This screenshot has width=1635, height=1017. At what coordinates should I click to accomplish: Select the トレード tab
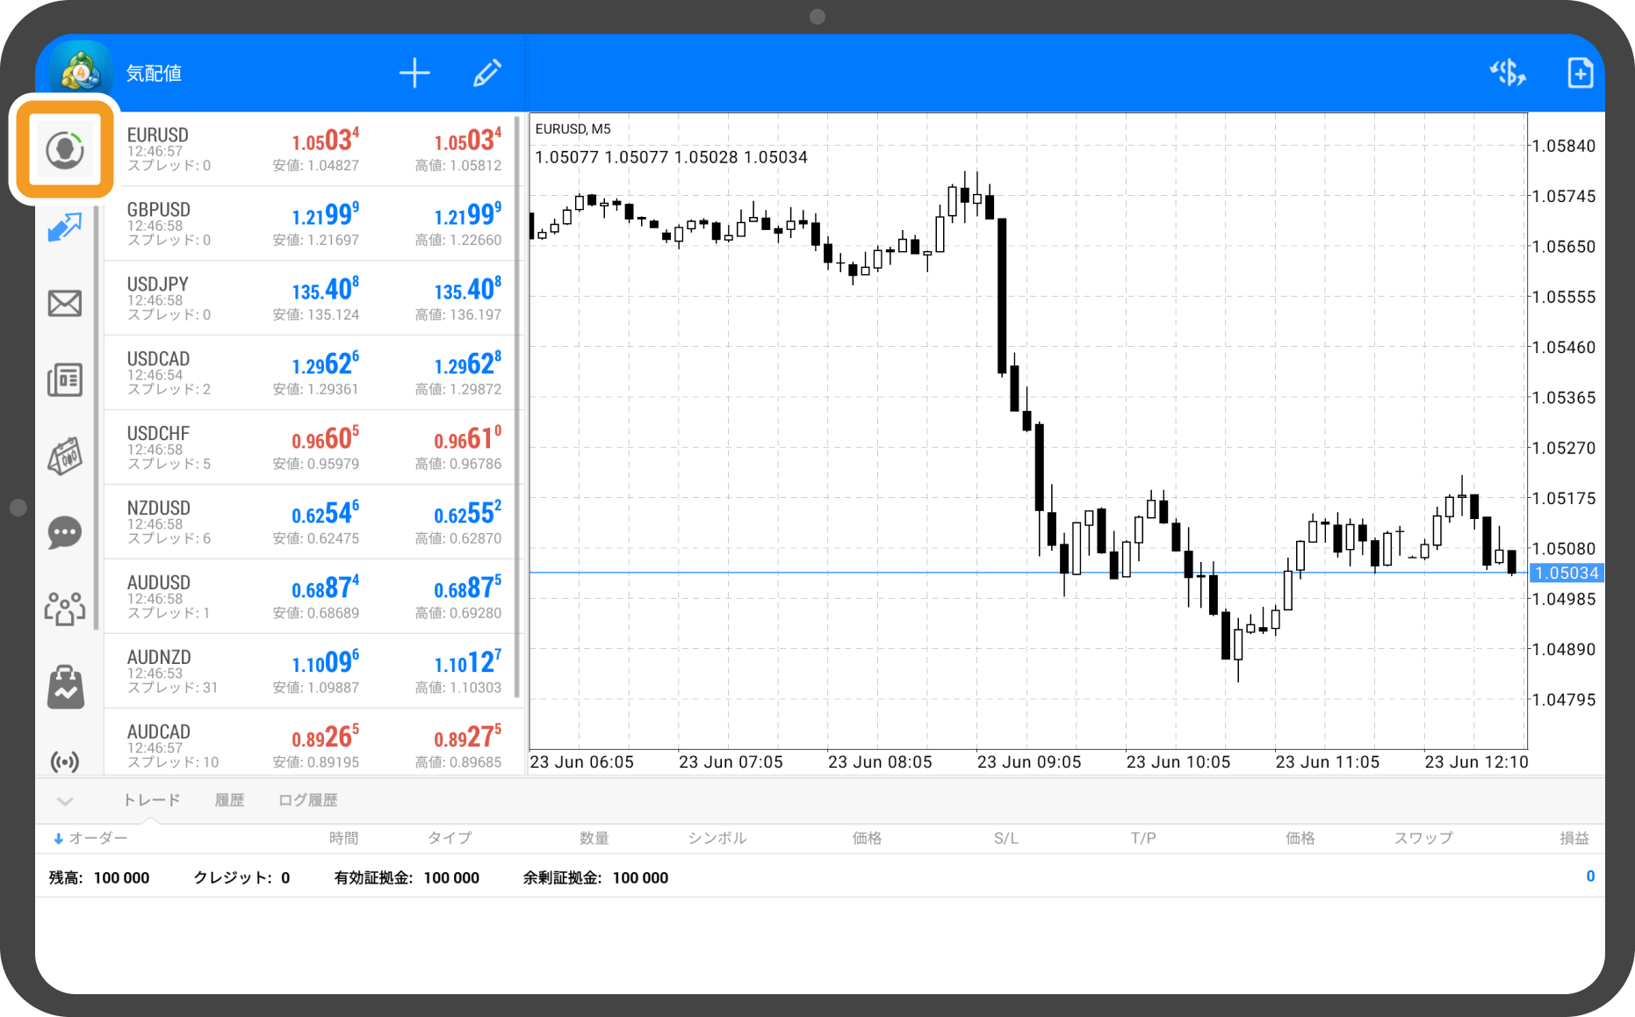[151, 800]
